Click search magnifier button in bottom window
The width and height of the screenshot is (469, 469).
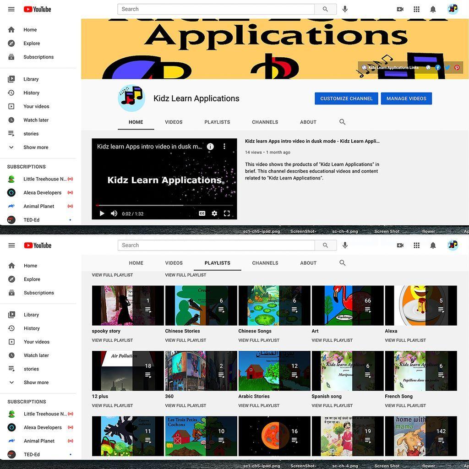tap(325, 245)
